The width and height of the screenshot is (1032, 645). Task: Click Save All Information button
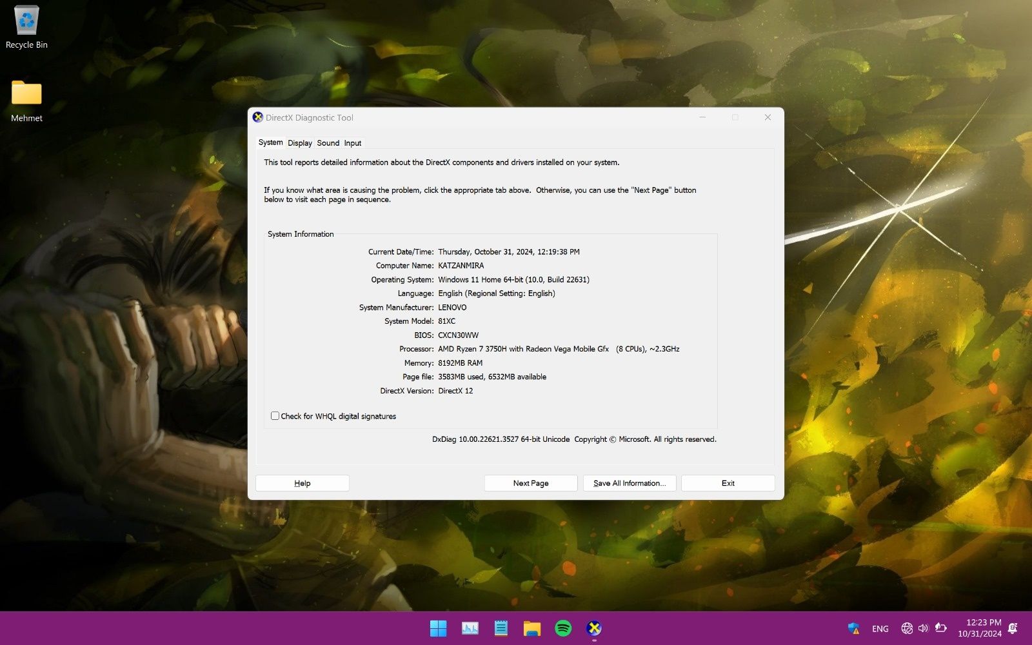[630, 483]
